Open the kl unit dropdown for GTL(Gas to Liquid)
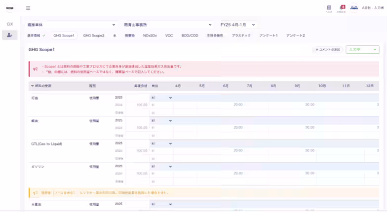 pyautogui.click(x=161, y=143)
